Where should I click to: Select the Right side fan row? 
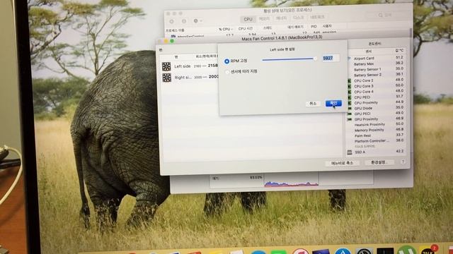pyautogui.click(x=190, y=78)
